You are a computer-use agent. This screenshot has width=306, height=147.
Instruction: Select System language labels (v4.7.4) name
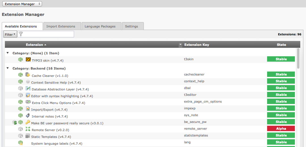(x=57, y=144)
